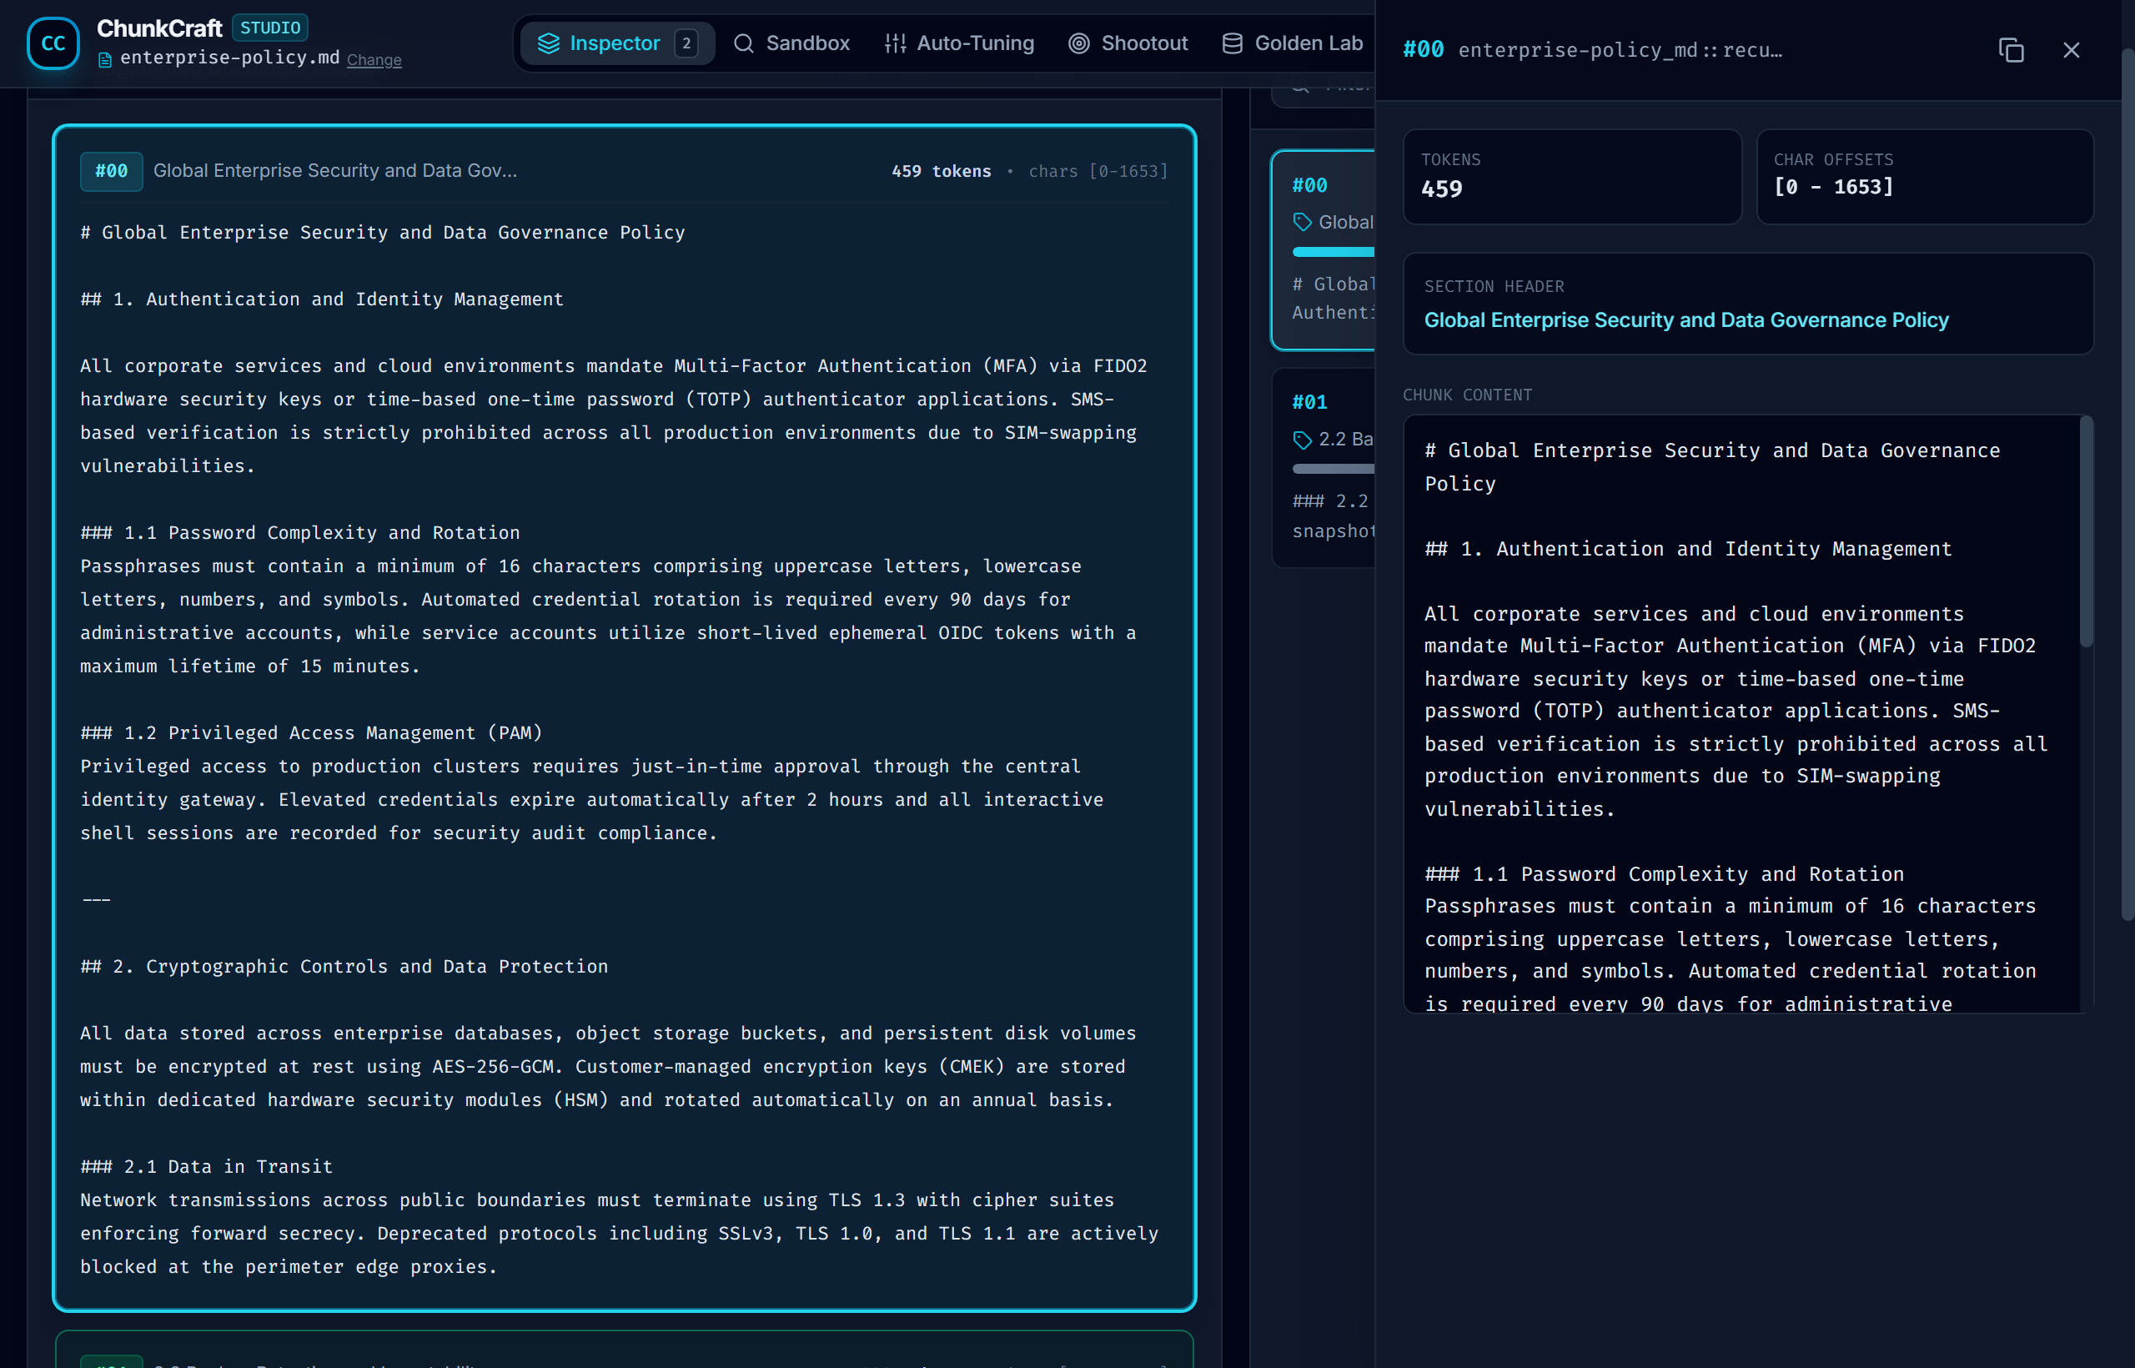This screenshot has height=1368, width=2135.
Task: Click the Sandbox magnifier icon
Action: (744, 43)
